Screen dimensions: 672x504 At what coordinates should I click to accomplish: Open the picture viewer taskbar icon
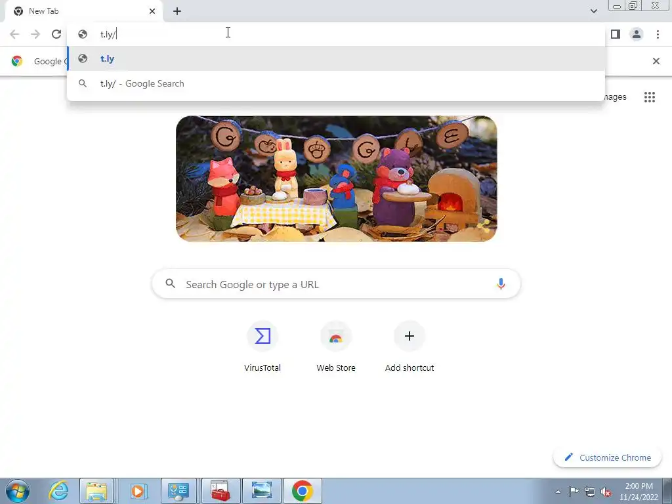pos(262,491)
